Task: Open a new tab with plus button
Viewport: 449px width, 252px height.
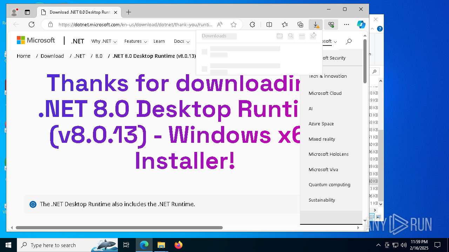Action: pos(128,12)
